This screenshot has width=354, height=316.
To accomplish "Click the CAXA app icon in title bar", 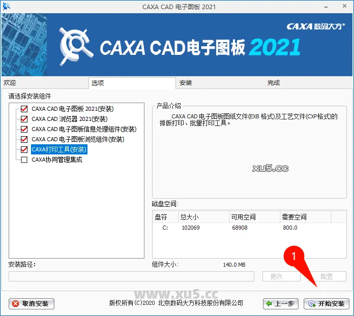I will 7,6.
